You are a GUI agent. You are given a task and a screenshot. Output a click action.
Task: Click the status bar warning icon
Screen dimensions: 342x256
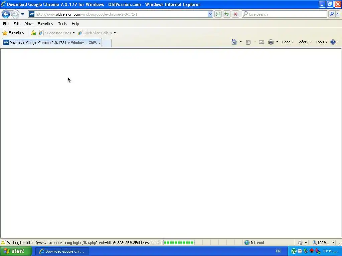coord(3,243)
